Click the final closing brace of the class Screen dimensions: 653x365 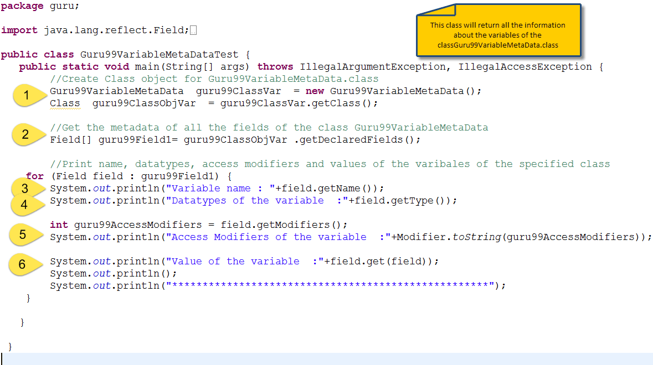coord(11,346)
